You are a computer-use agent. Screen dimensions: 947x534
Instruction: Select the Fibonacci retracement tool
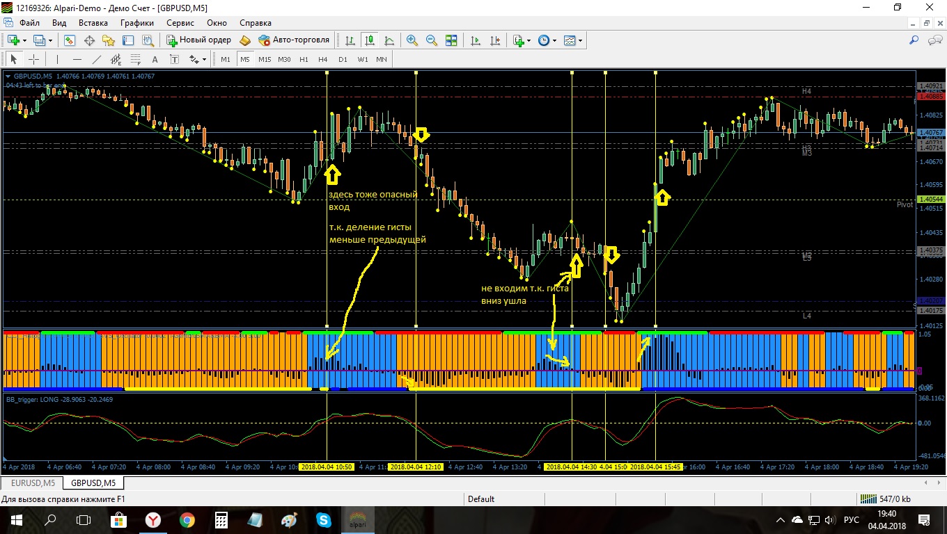click(135, 59)
